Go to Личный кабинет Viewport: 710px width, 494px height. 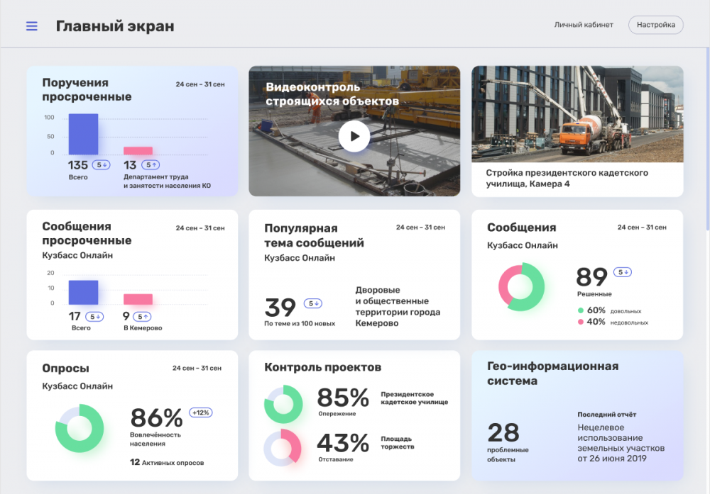584,25
